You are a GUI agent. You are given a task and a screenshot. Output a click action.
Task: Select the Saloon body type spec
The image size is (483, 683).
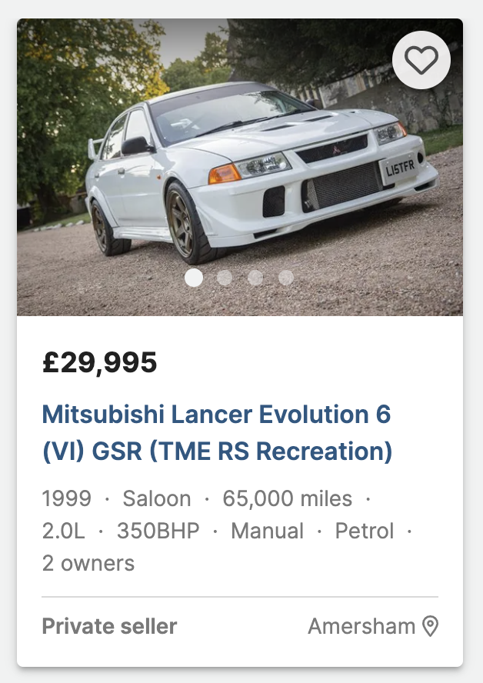156,498
